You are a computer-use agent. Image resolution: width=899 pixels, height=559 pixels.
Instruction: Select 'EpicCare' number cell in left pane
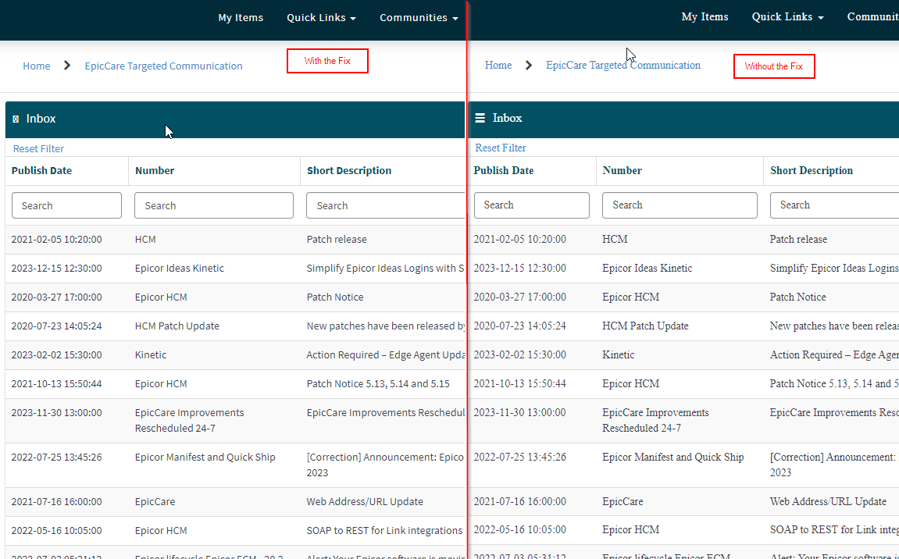click(x=155, y=501)
